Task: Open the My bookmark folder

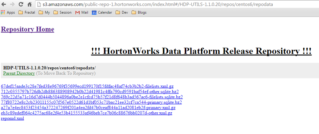Action: 44,12
